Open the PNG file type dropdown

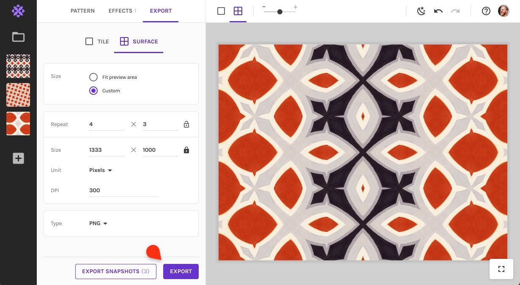(99, 223)
